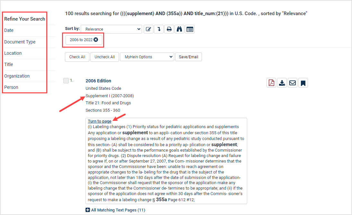Expand the Title refine filter
This screenshot has height=215, width=352.
[x=9, y=64]
